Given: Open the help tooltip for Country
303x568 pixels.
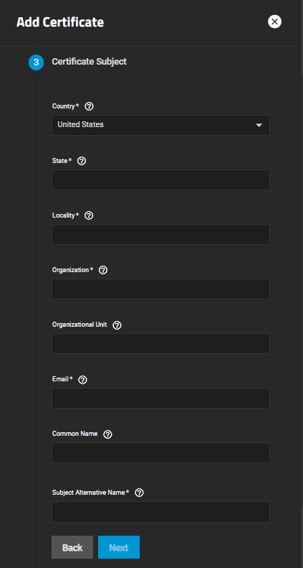Looking at the screenshot, I should click(x=89, y=106).
